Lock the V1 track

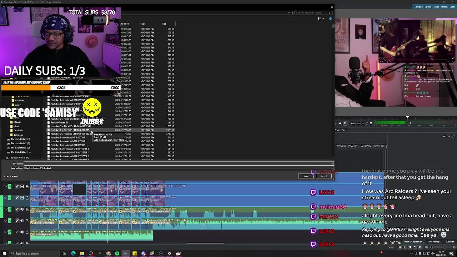click(27, 198)
